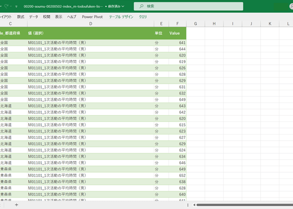Click the horizontal scrollbar thumb
The height and width of the screenshot is (209, 293).
click(x=244, y=205)
